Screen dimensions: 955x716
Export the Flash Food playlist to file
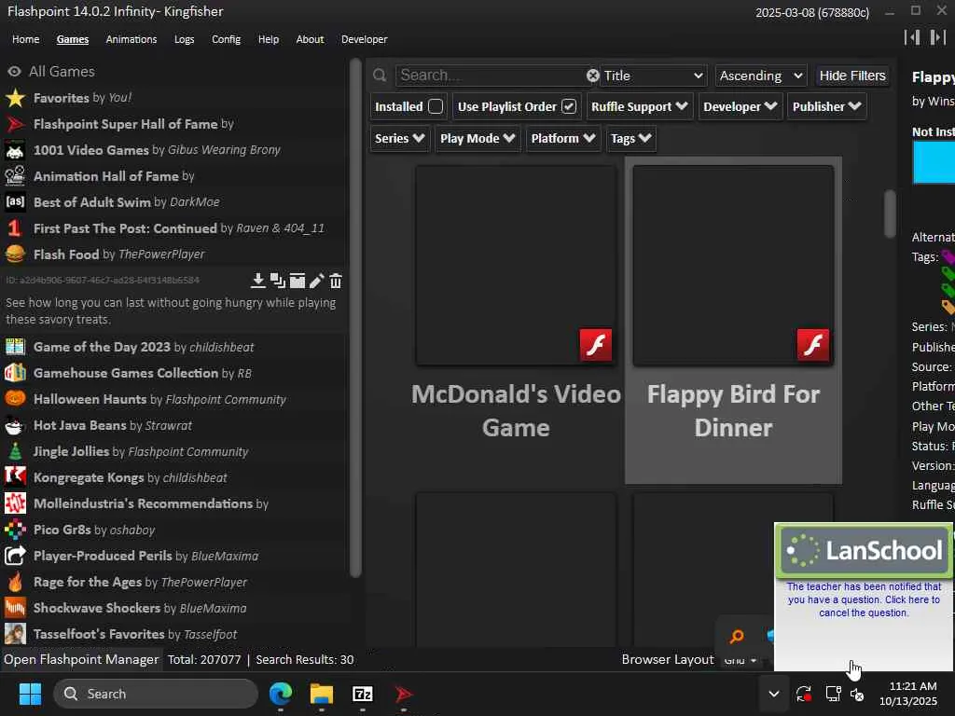coord(298,281)
